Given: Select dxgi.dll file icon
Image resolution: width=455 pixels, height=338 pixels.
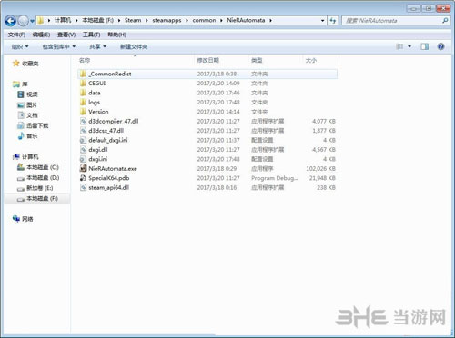Looking at the screenshot, I should click(83, 149).
